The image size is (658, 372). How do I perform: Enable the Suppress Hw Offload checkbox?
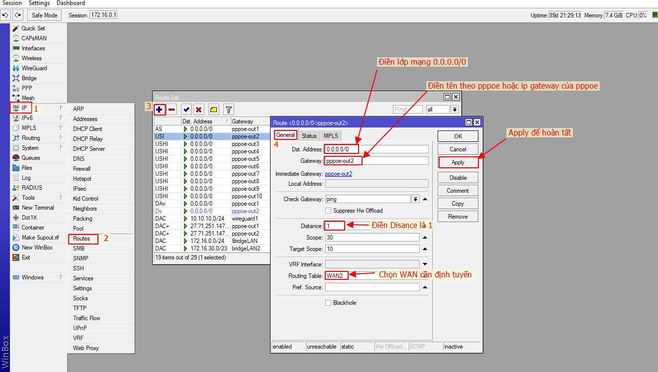[x=328, y=211]
